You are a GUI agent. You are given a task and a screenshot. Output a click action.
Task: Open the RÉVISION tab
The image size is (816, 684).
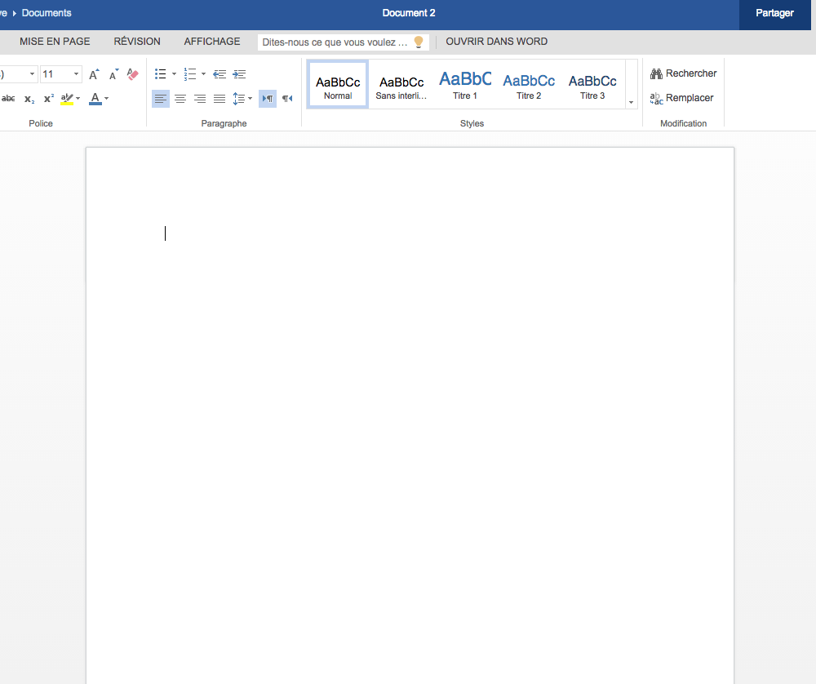click(137, 42)
